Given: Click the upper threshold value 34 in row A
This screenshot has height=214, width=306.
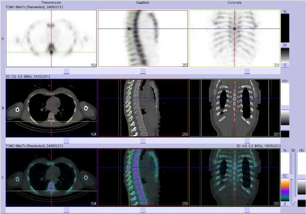Looking at the screenshot, I should point(285,45).
